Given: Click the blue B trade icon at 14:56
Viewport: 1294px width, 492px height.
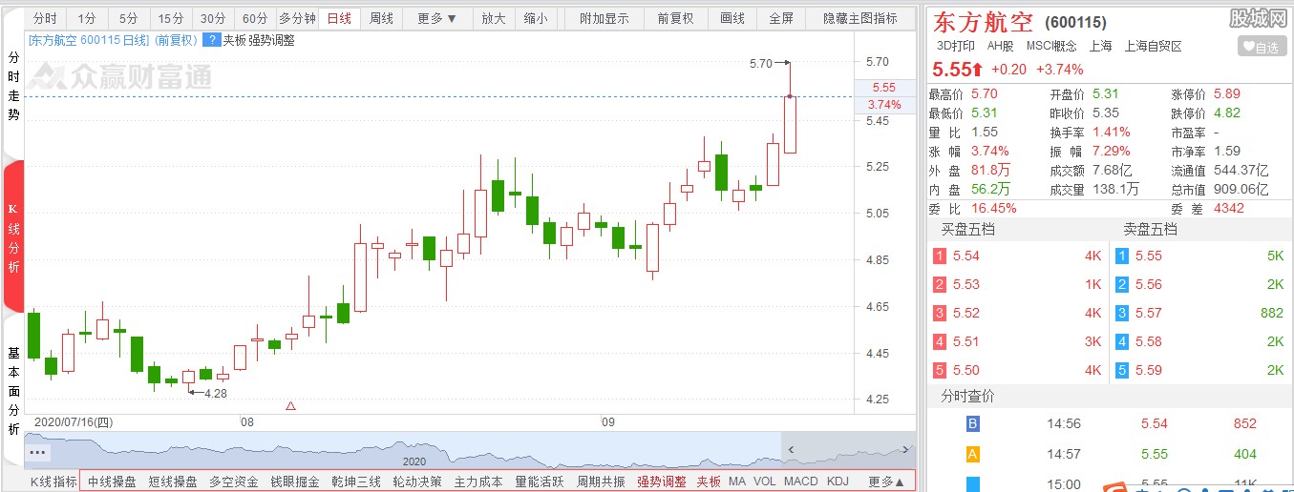Looking at the screenshot, I should [x=973, y=424].
